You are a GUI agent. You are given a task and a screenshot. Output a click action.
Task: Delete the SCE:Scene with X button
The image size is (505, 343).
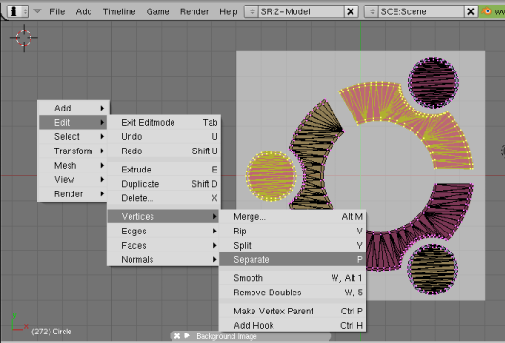click(x=471, y=12)
